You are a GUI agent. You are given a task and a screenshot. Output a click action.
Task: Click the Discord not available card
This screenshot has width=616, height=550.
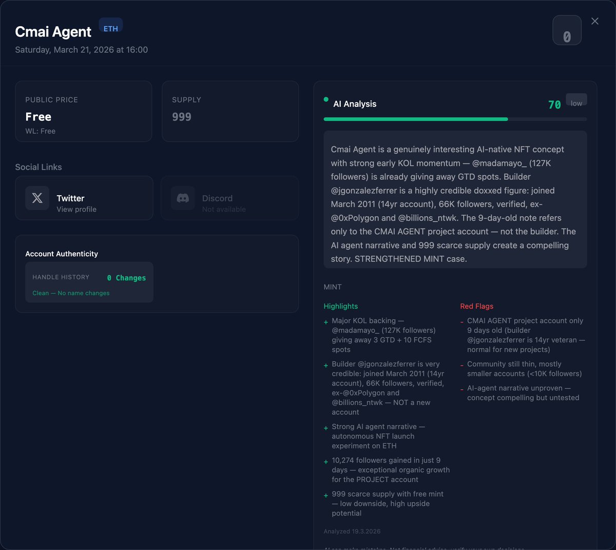pyautogui.click(x=230, y=198)
